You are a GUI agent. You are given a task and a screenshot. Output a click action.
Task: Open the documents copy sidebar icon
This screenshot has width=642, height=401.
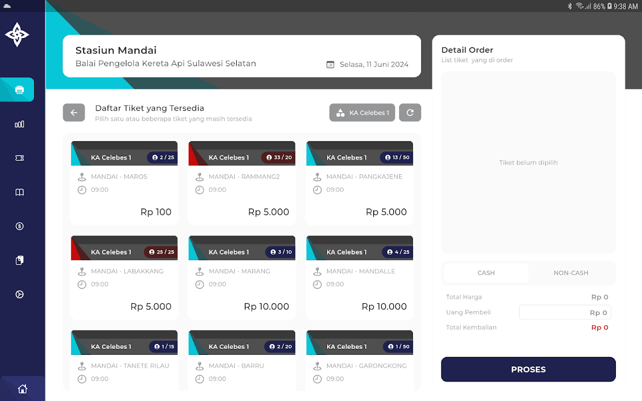(x=20, y=260)
